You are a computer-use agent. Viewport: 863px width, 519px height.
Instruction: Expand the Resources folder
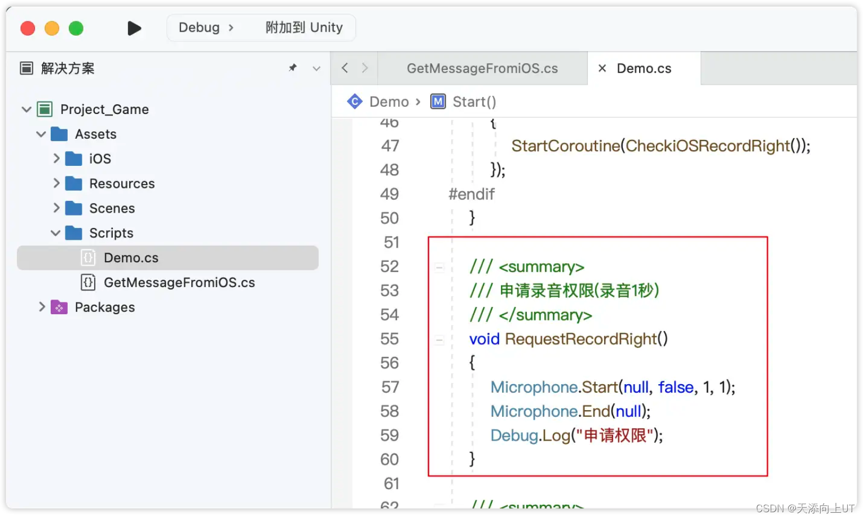[x=56, y=183]
